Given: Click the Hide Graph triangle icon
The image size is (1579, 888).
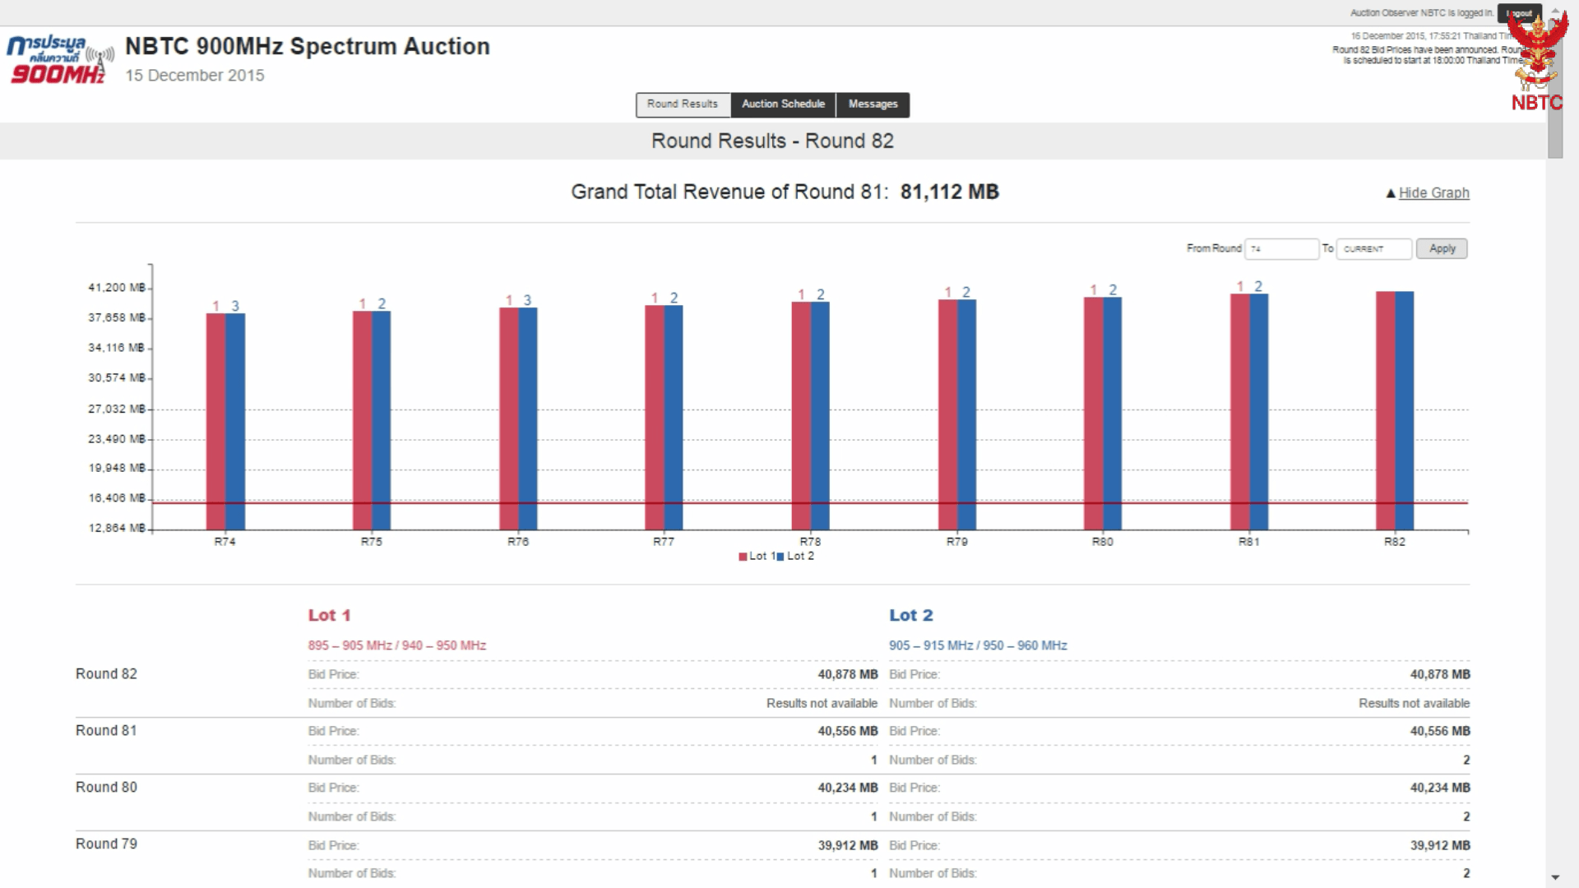Looking at the screenshot, I should [1391, 193].
